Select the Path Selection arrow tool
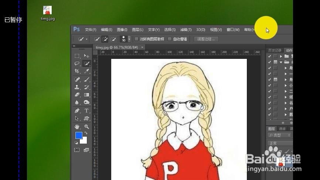This screenshot has width=320, height=180. (77, 119)
